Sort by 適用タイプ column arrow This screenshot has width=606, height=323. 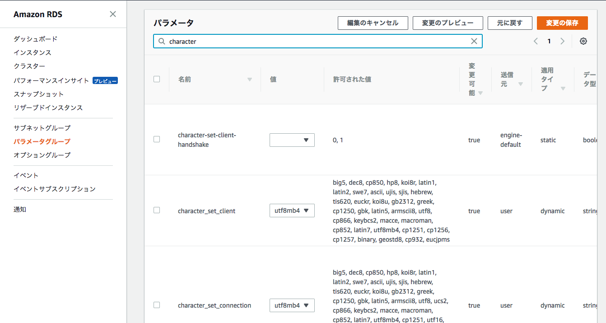pos(563,89)
